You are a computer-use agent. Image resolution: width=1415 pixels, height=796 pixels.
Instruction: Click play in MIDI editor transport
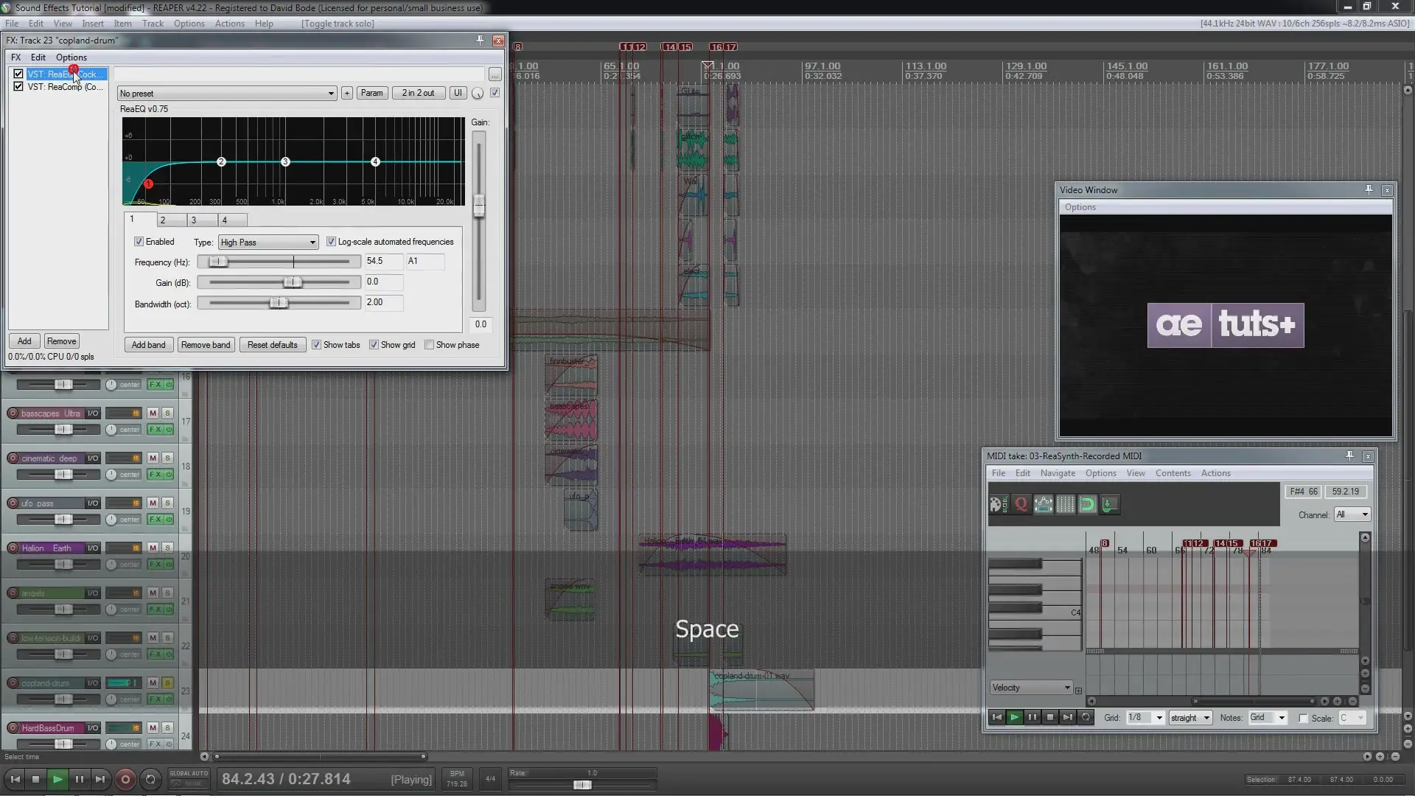point(1015,718)
